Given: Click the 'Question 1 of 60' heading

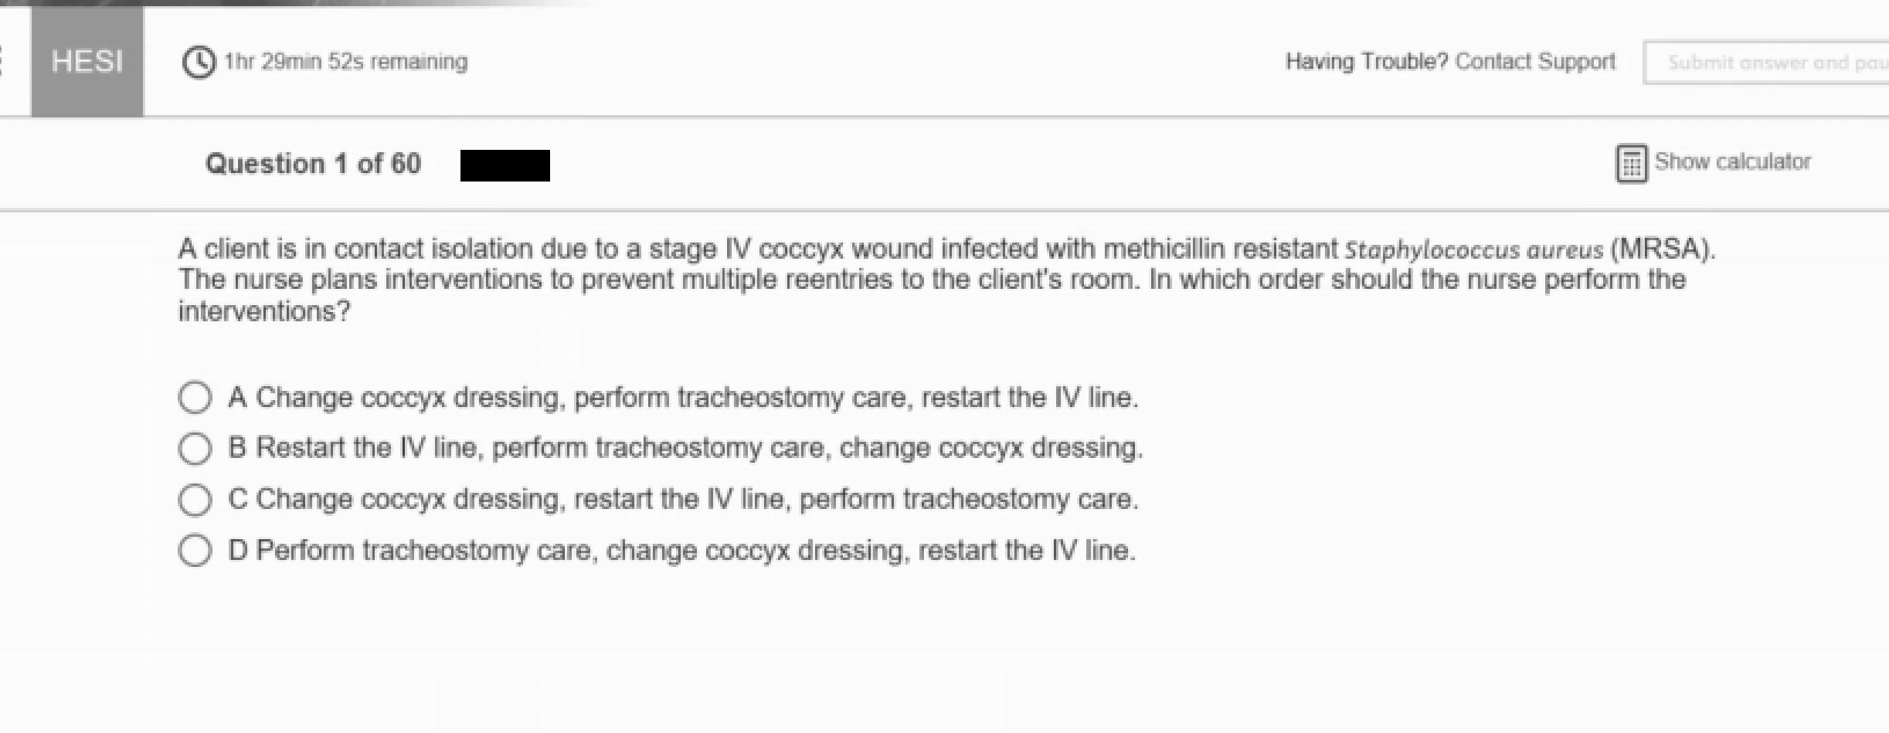Looking at the screenshot, I should pyautogui.click(x=313, y=164).
